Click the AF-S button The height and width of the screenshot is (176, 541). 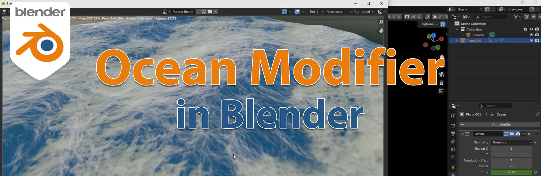[x=395, y=17]
